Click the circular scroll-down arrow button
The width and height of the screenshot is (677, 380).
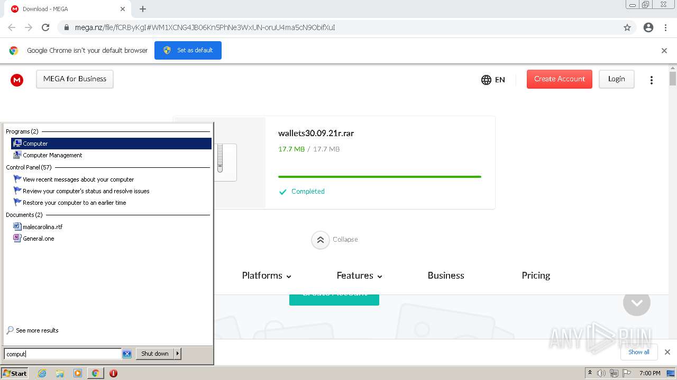pyautogui.click(x=637, y=302)
